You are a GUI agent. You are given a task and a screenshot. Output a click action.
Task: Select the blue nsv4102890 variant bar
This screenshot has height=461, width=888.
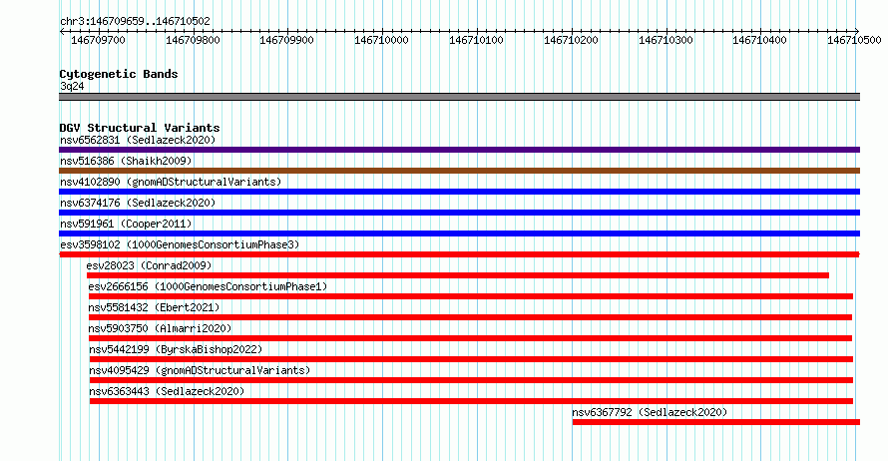point(459,192)
